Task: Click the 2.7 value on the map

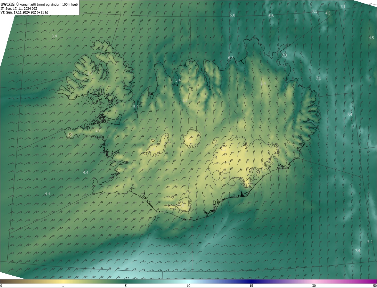Action: 98,130
